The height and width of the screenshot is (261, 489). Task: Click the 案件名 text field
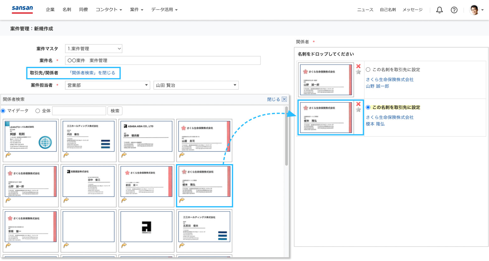[163, 60]
